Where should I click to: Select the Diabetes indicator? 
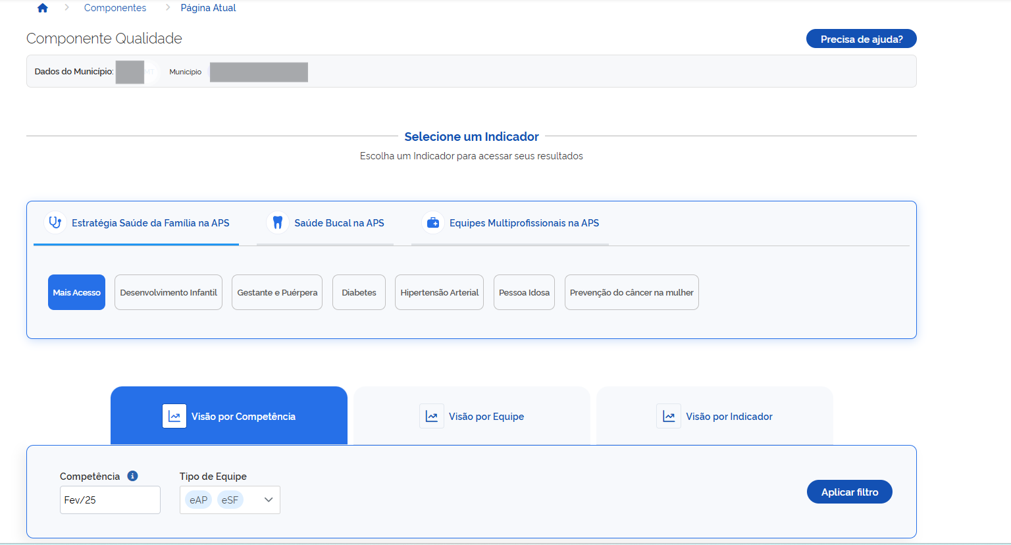pos(359,292)
